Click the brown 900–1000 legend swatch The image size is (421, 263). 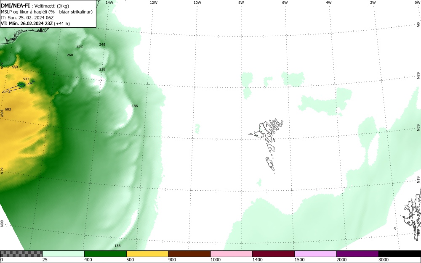tap(189, 254)
